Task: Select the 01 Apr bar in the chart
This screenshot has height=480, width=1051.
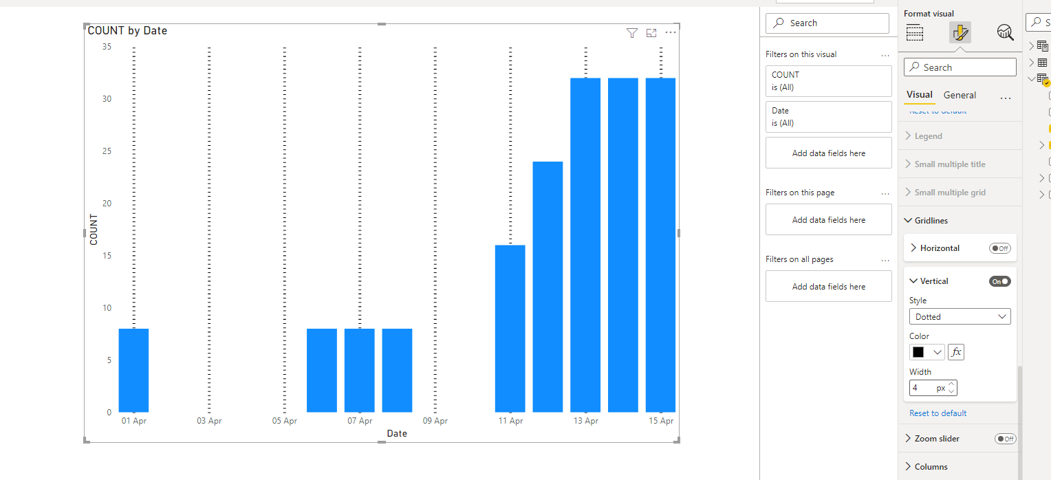Action: pos(133,370)
